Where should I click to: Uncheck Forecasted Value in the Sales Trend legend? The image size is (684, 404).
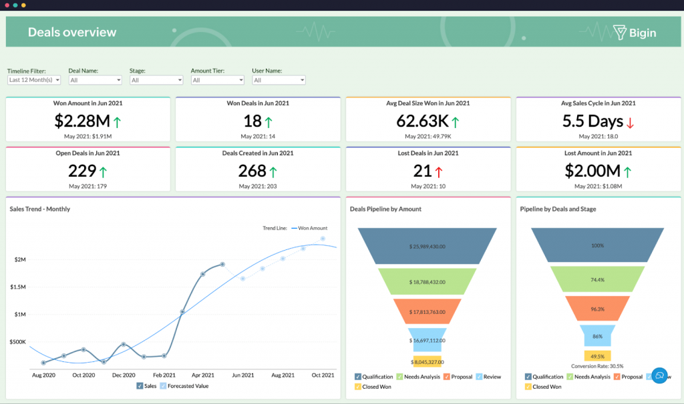(x=163, y=385)
